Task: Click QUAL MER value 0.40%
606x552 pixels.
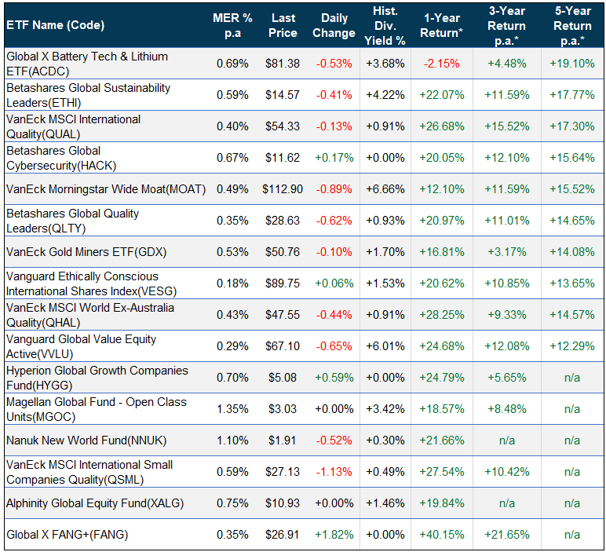Action: point(232,126)
